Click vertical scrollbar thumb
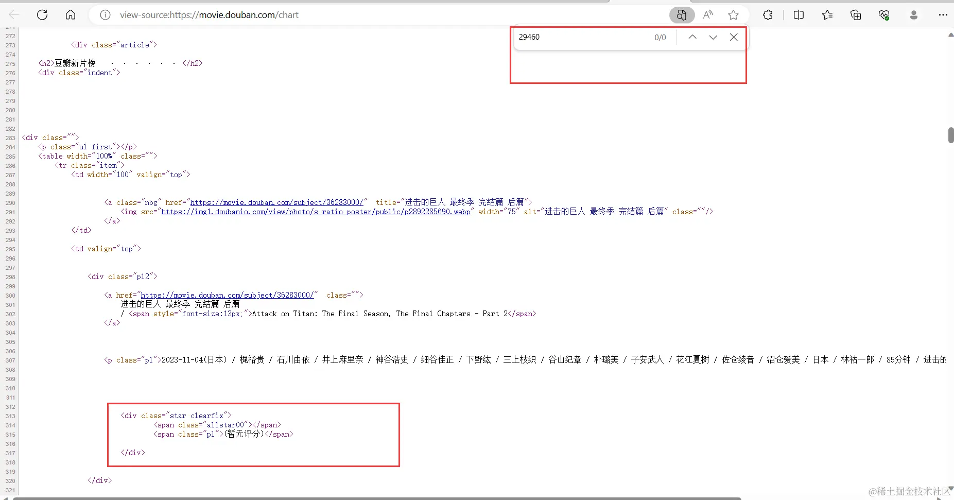 (x=950, y=135)
